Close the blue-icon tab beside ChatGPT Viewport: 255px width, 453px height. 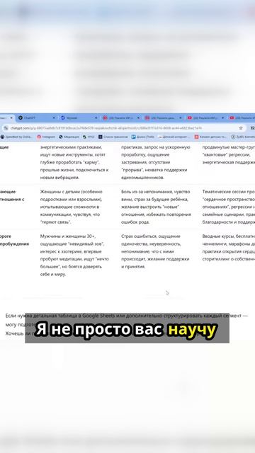tap(96, 118)
